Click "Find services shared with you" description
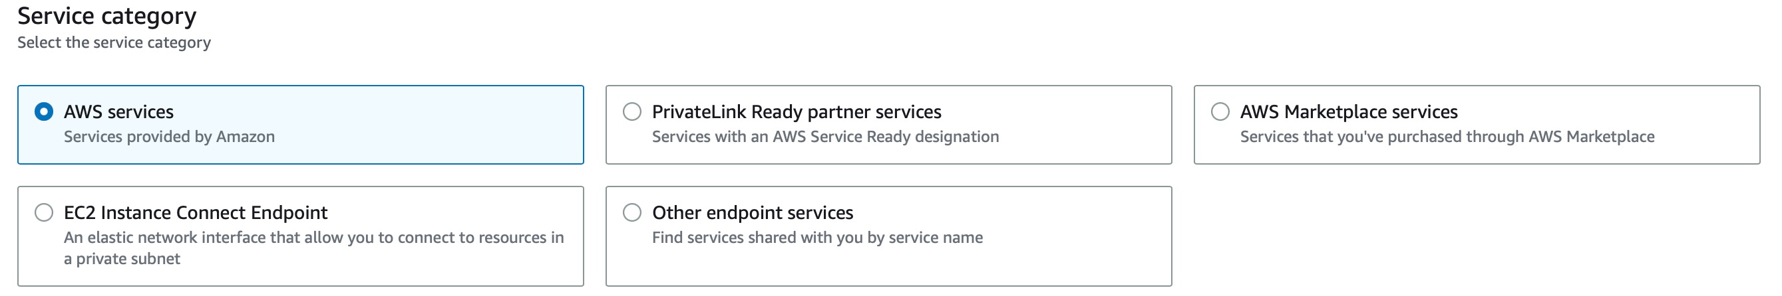The width and height of the screenshot is (1782, 296). coord(816,238)
